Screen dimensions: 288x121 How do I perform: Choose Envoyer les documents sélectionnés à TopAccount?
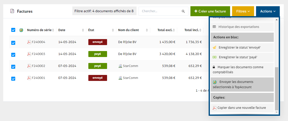pos(242,84)
